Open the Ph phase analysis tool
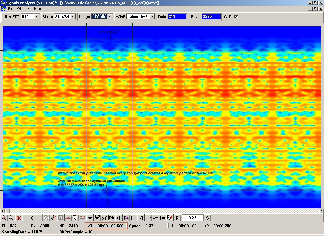Image resolution: width=324 pixels, height=236 pixels. point(112,218)
